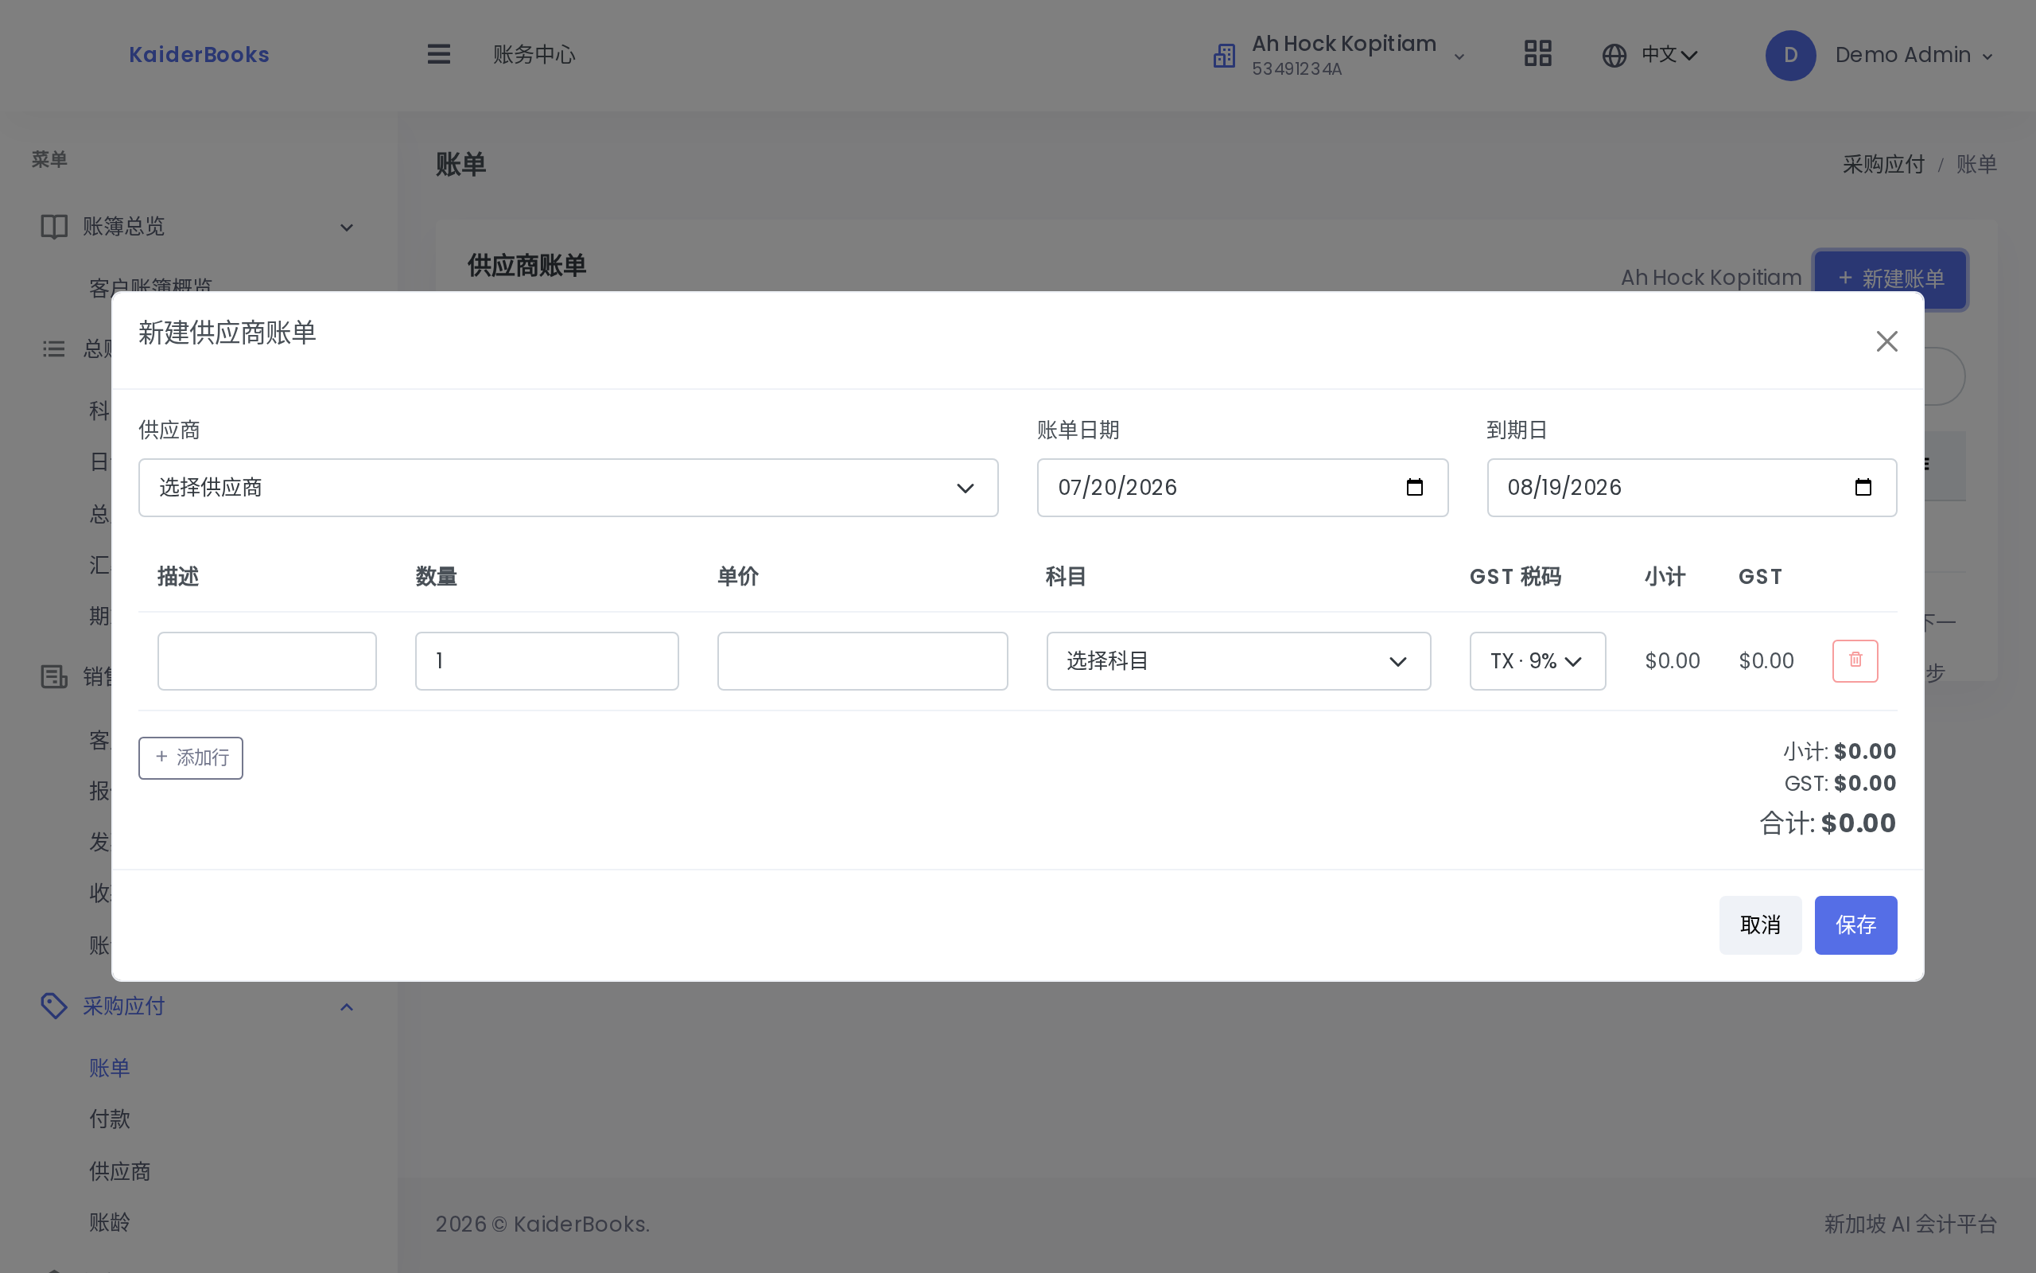Click 取消 to cancel the bill
This screenshot has width=2036, height=1273.
point(1760,925)
